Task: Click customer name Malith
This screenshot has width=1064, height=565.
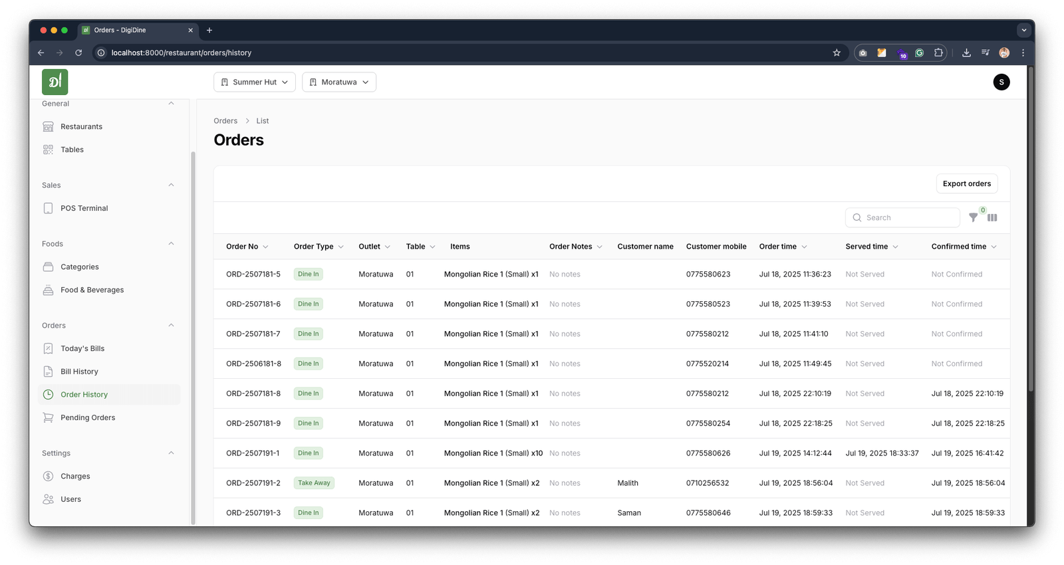Action: tap(628, 483)
